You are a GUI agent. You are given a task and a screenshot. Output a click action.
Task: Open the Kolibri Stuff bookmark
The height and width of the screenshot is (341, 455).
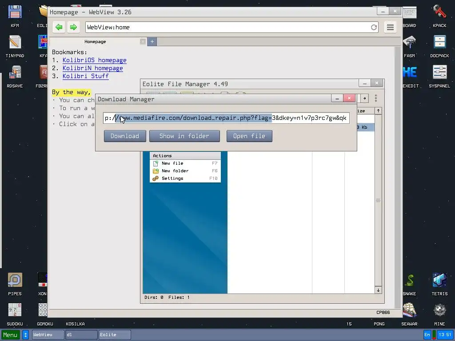[x=86, y=76]
